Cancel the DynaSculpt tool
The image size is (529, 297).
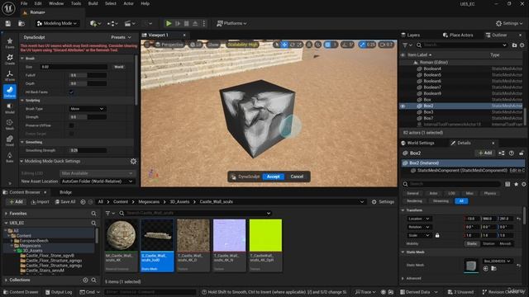coord(297,177)
